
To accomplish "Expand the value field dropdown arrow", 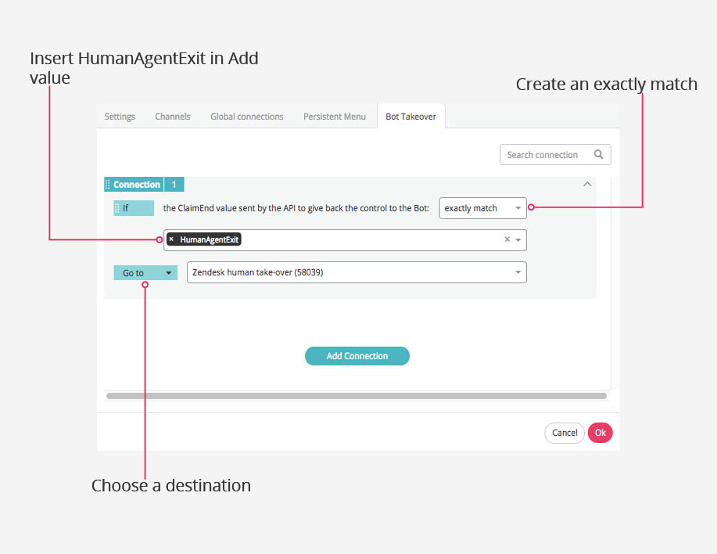I will (518, 239).
